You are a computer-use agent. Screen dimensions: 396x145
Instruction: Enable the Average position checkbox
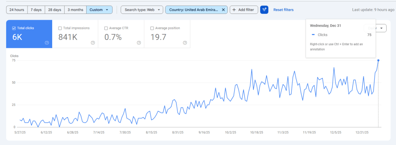pos(152,28)
